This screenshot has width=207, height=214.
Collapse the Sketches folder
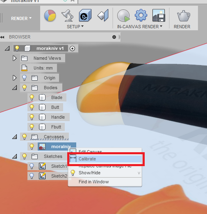pyautogui.click(x=15, y=156)
